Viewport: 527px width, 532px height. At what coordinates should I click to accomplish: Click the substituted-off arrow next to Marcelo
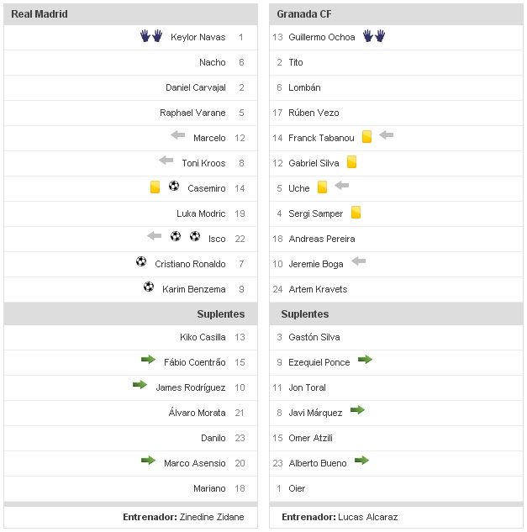[177, 135]
